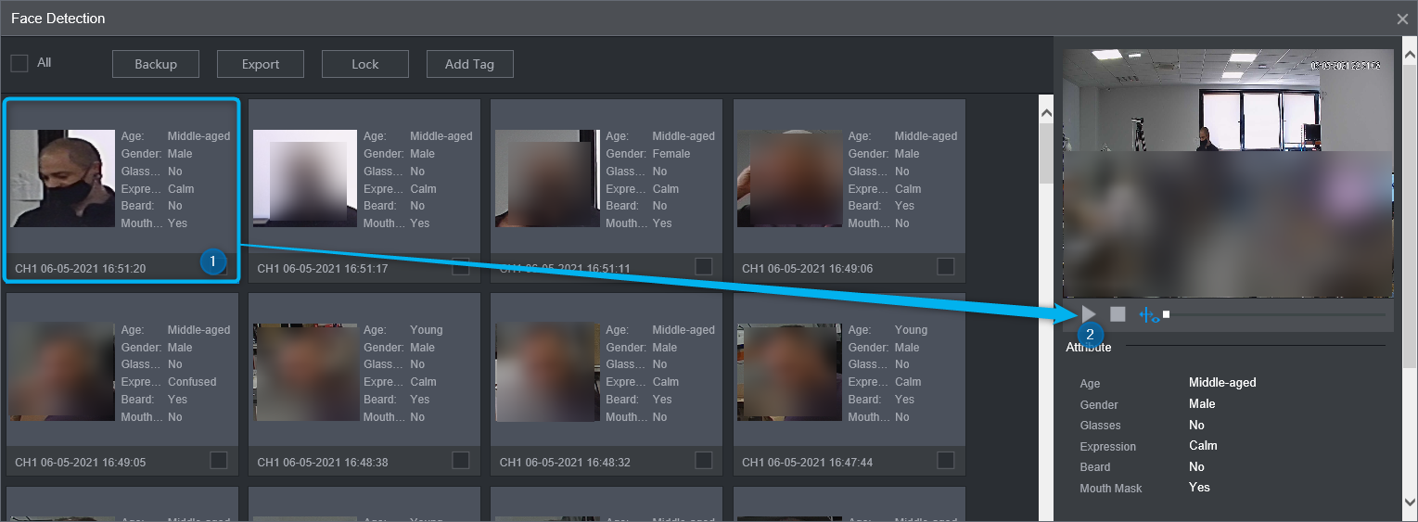Click the Attribute section heading
The width and height of the screenshot is (1418, 522).
1089,348
